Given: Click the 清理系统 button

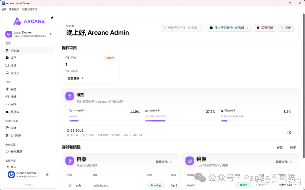Looking at the screenshot, I should coord(265,28).
